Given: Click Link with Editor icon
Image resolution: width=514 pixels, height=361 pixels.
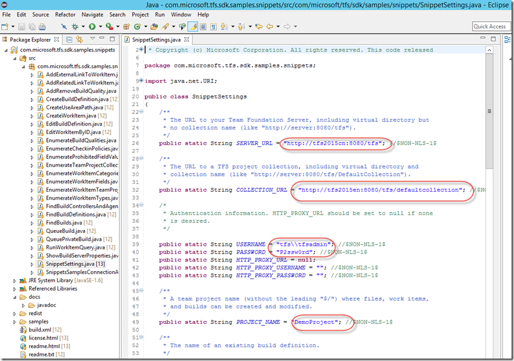Looking at the screenshot, I should [x=79, y=39].
